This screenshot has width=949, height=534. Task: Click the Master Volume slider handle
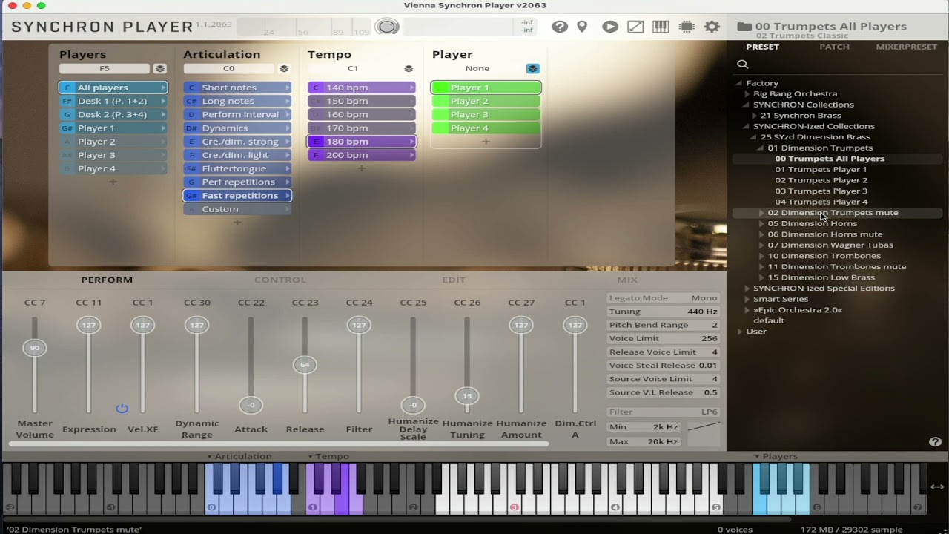click(34, 348)
